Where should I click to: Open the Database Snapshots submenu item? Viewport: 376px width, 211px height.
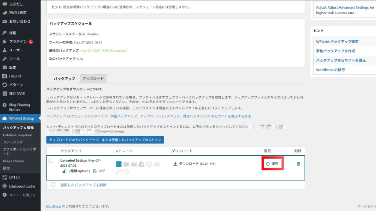[x=18, y=135]
